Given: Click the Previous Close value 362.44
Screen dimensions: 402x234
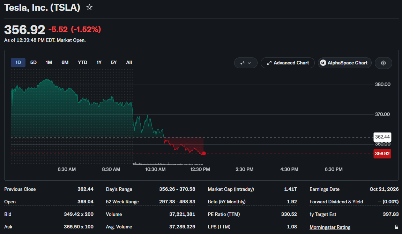Looking at the screenshot, I should [x=85, y=189].
